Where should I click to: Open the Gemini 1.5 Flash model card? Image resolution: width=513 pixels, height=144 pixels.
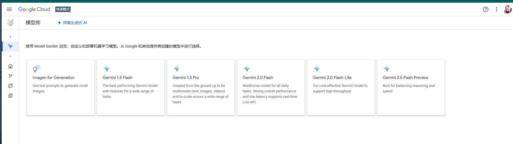131,87
